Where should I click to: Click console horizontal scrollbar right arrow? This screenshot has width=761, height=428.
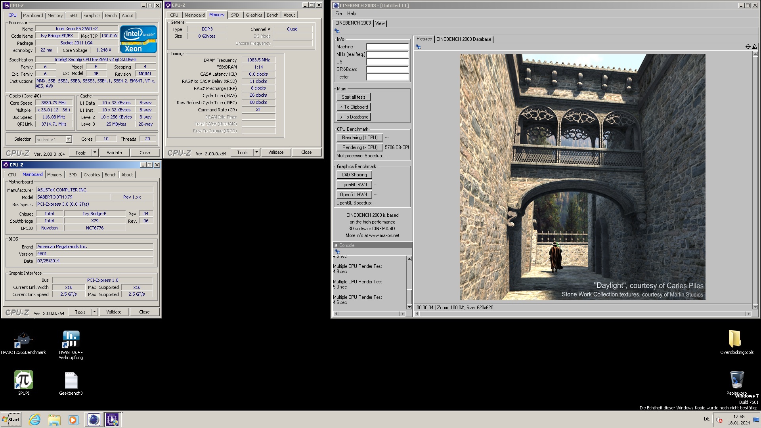point(403,313)
